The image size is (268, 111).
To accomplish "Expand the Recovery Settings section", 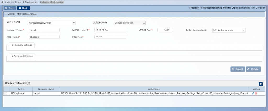I will click(21, 45).
